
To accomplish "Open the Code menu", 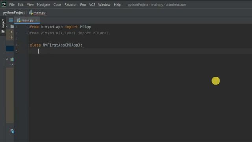I will pyautogui.click(x=57, y=5).
